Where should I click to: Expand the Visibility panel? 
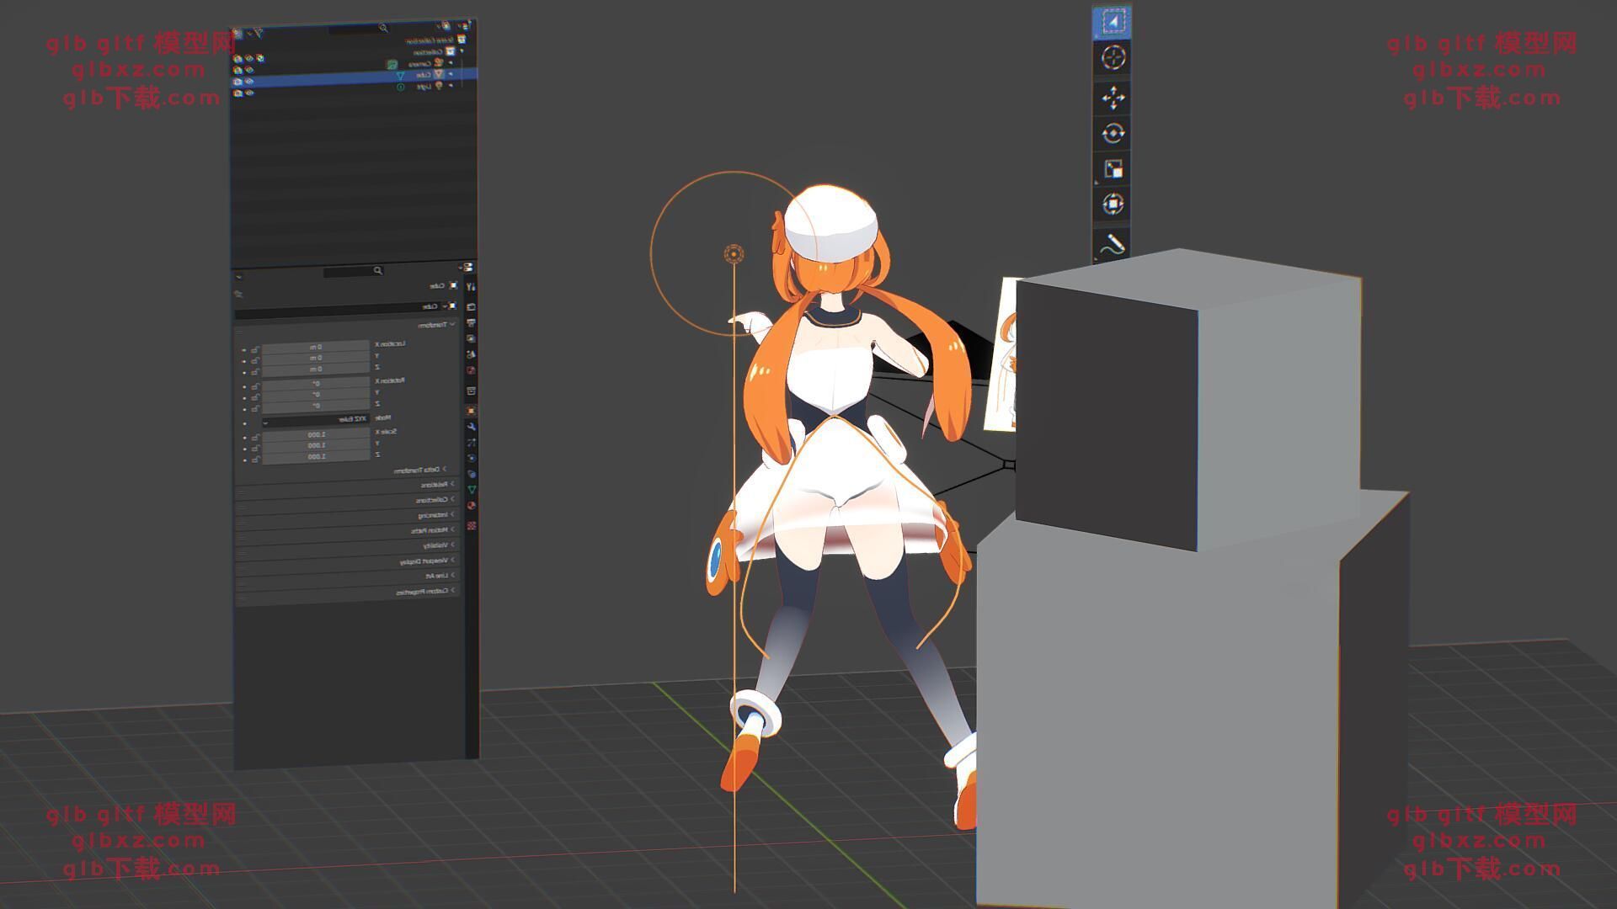(x=439, y=545)
